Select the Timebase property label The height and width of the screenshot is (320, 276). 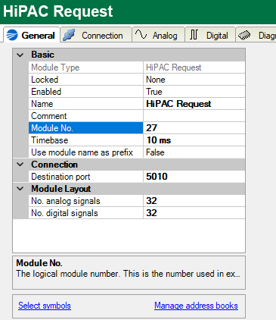[x=85, y=140]
